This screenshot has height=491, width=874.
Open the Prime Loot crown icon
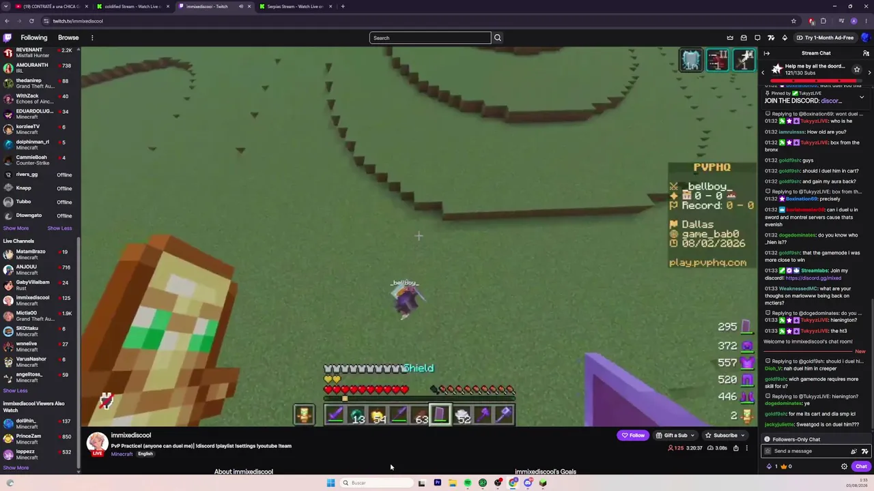click(730, 38)
